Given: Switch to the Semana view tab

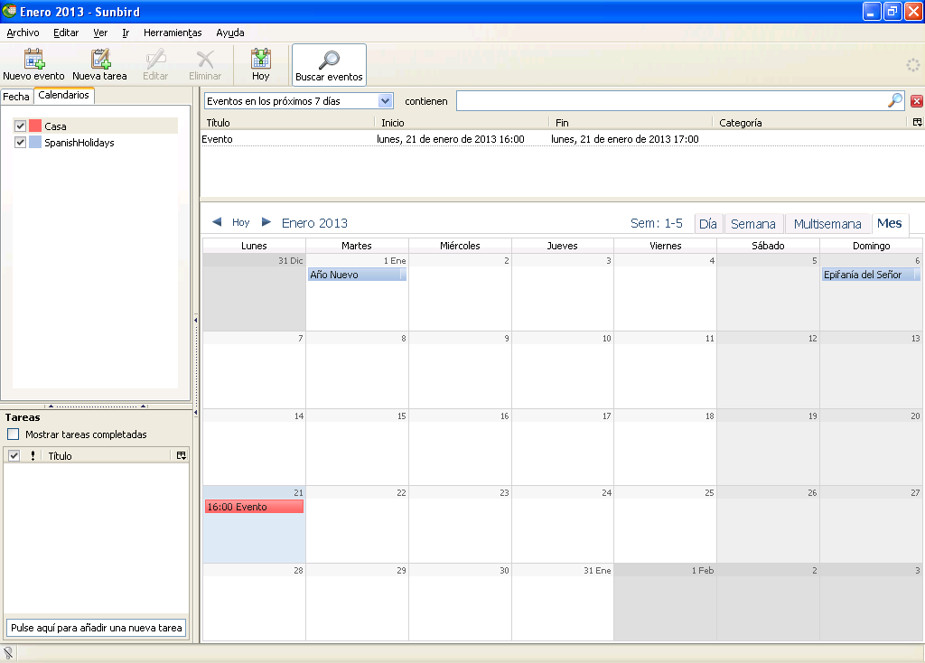Looking at the screenshot, I should coord(752,224).
